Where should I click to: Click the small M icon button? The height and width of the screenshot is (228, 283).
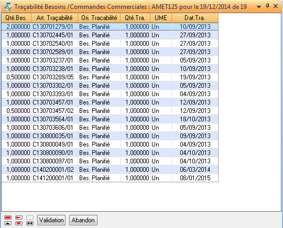pyautogui.click(x=30, y=223)
